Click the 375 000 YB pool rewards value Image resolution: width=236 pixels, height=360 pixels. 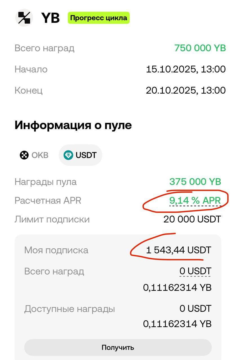coord(195,182)
